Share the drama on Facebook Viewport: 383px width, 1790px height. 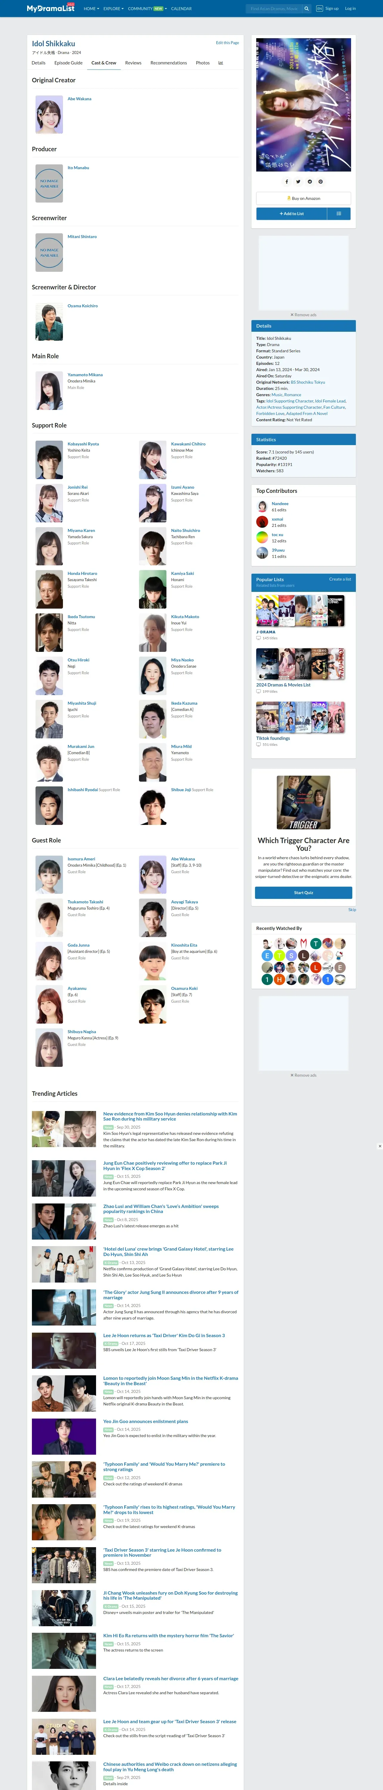286,181
